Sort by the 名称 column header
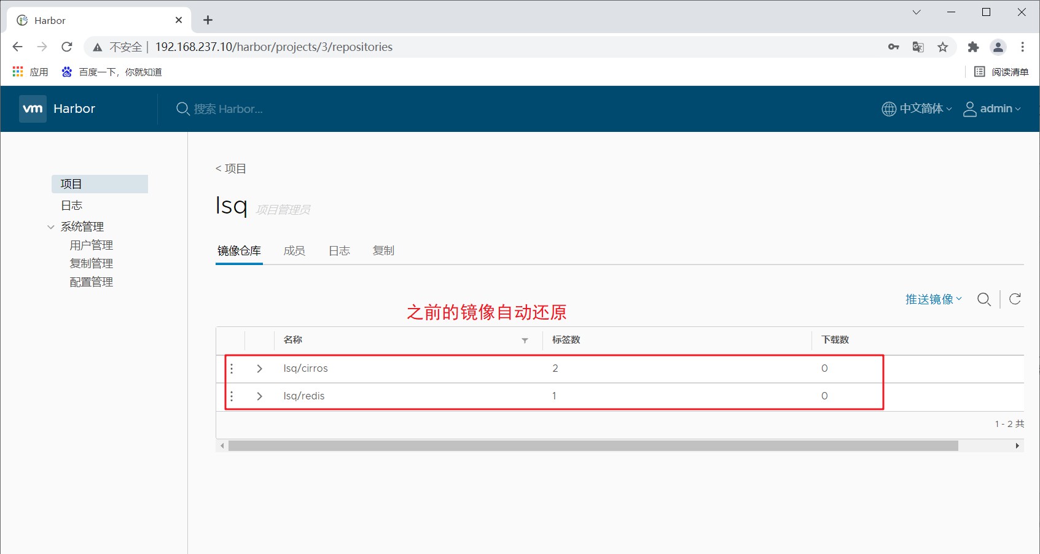The image size is (1040, 554). point(293,340)
